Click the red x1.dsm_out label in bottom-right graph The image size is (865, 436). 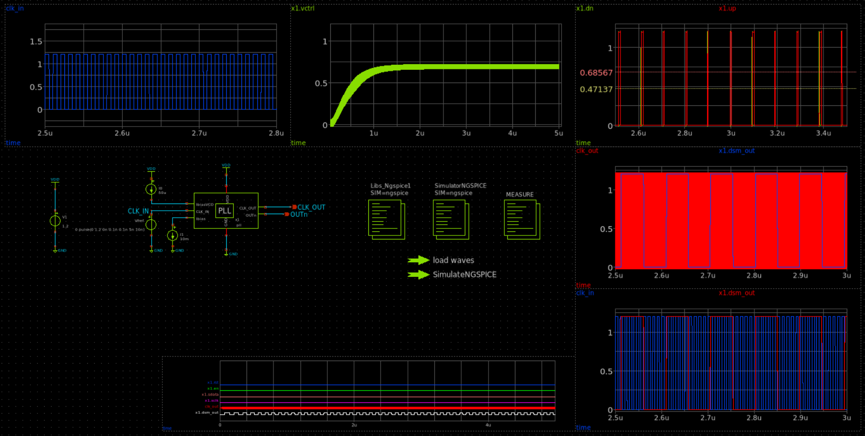click(737, 293)
